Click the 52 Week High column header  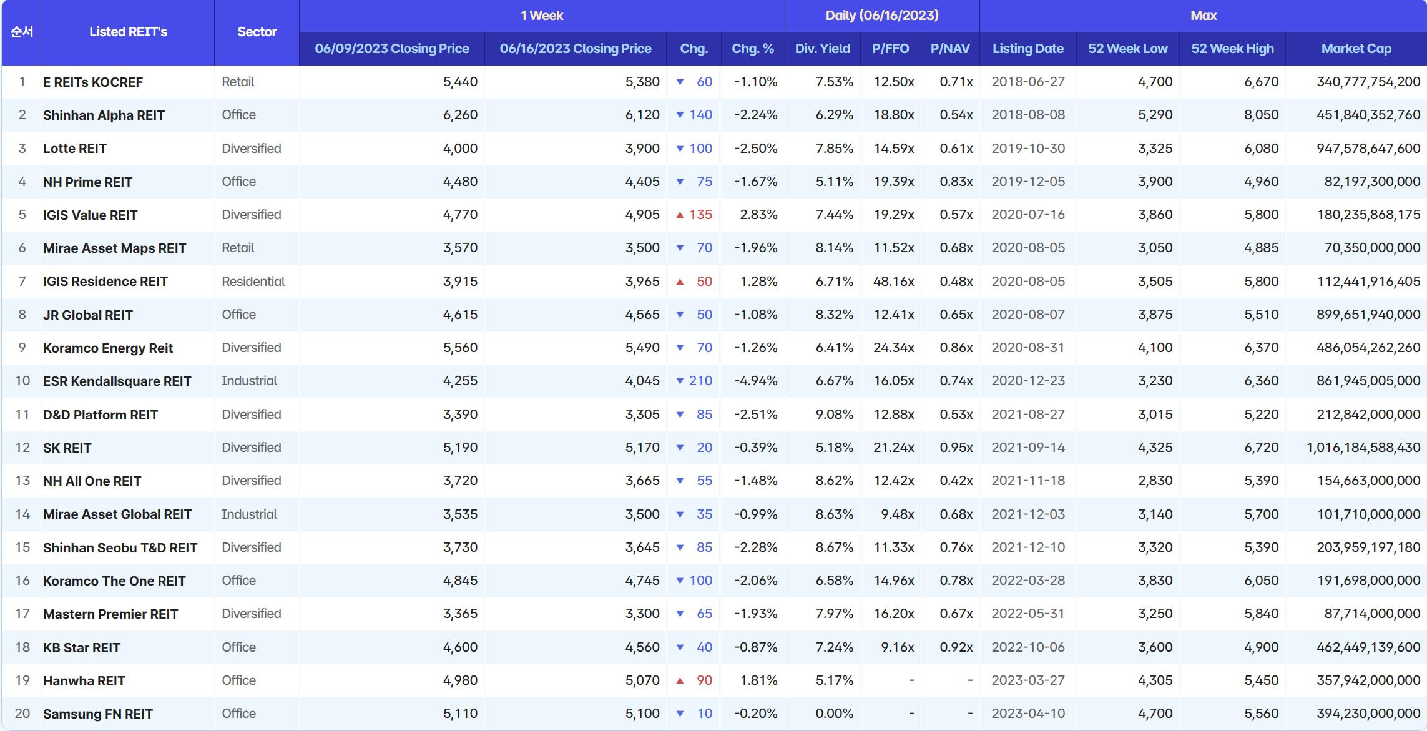point(1232,49)
